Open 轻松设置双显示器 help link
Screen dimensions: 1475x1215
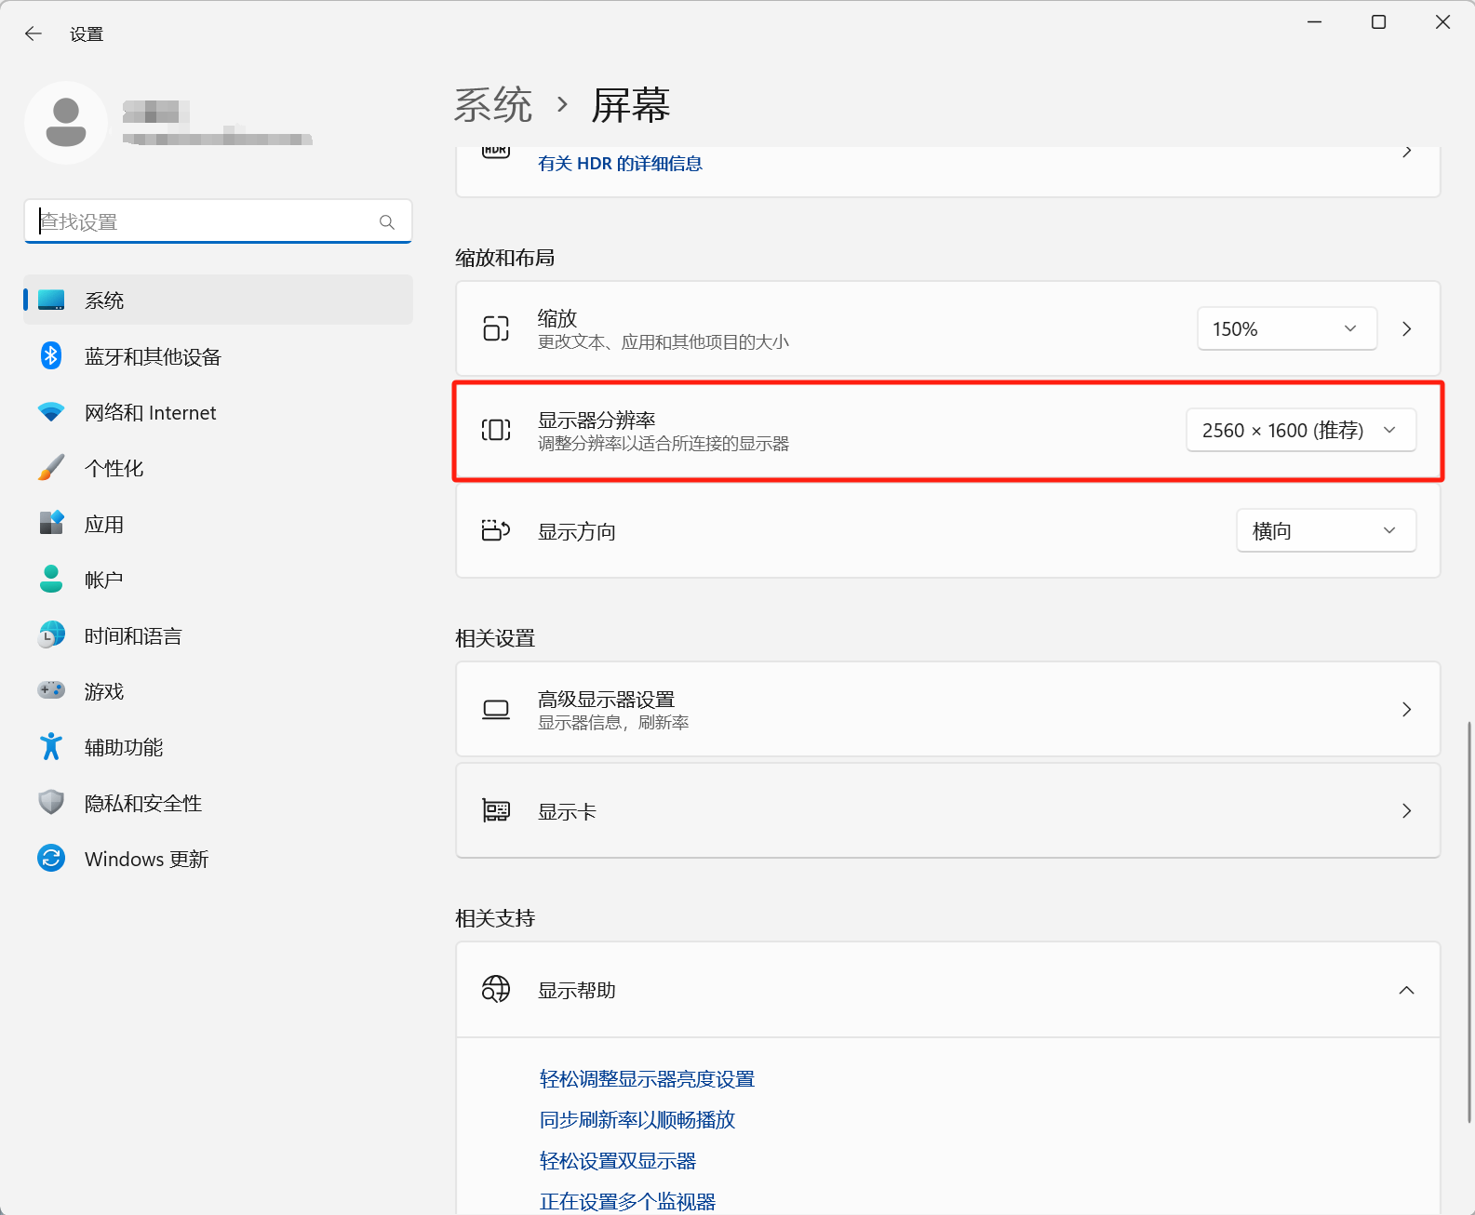click(618, 1161)
